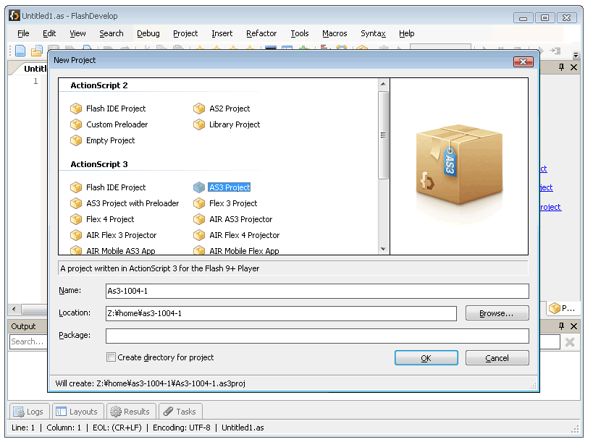Select ActionScript 3 Flash IDE Project icon
Image resolution: width=593 pixels, height=442 pixels.
(76, 187)
